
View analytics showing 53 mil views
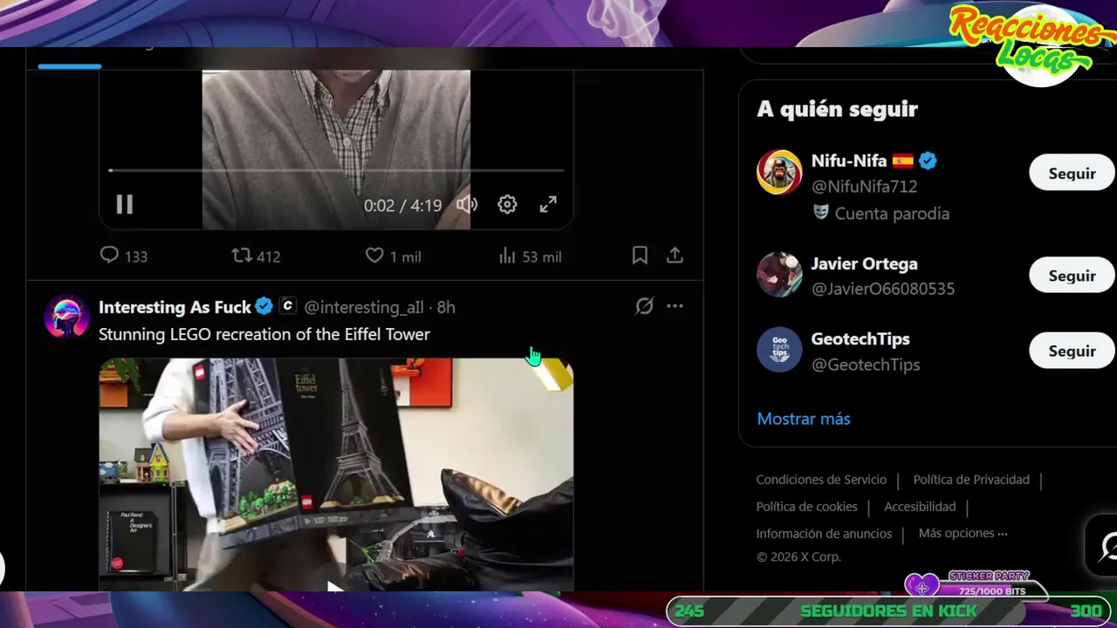[530, 256]
